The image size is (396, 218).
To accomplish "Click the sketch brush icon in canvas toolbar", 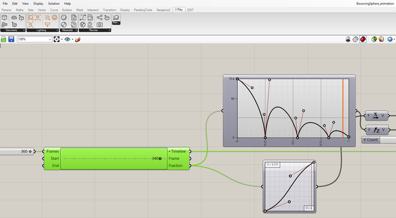I will click(78, 40).
